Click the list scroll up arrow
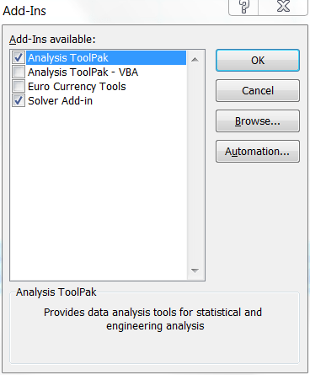 (195, 59)
